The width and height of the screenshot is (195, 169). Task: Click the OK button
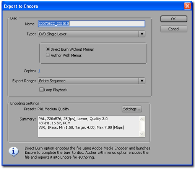[174, 19]
